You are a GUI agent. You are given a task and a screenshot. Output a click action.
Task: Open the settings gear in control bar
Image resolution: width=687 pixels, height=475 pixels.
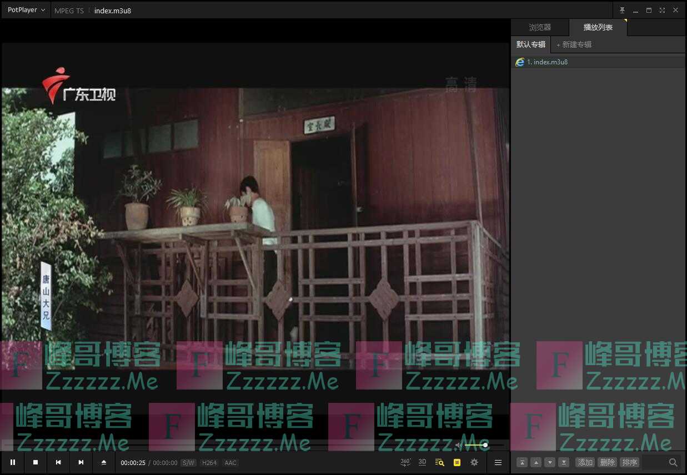coord(474,462)
